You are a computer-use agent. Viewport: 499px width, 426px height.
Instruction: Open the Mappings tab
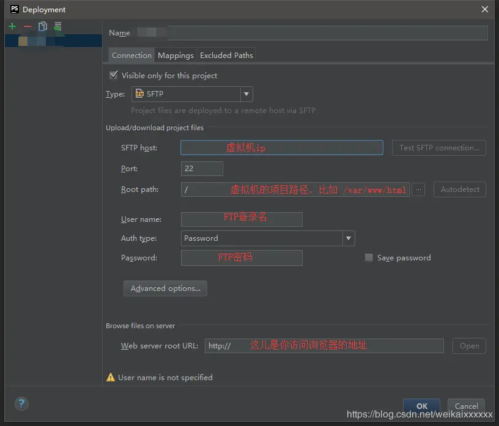pyautogui.click(x=176, y=56)
